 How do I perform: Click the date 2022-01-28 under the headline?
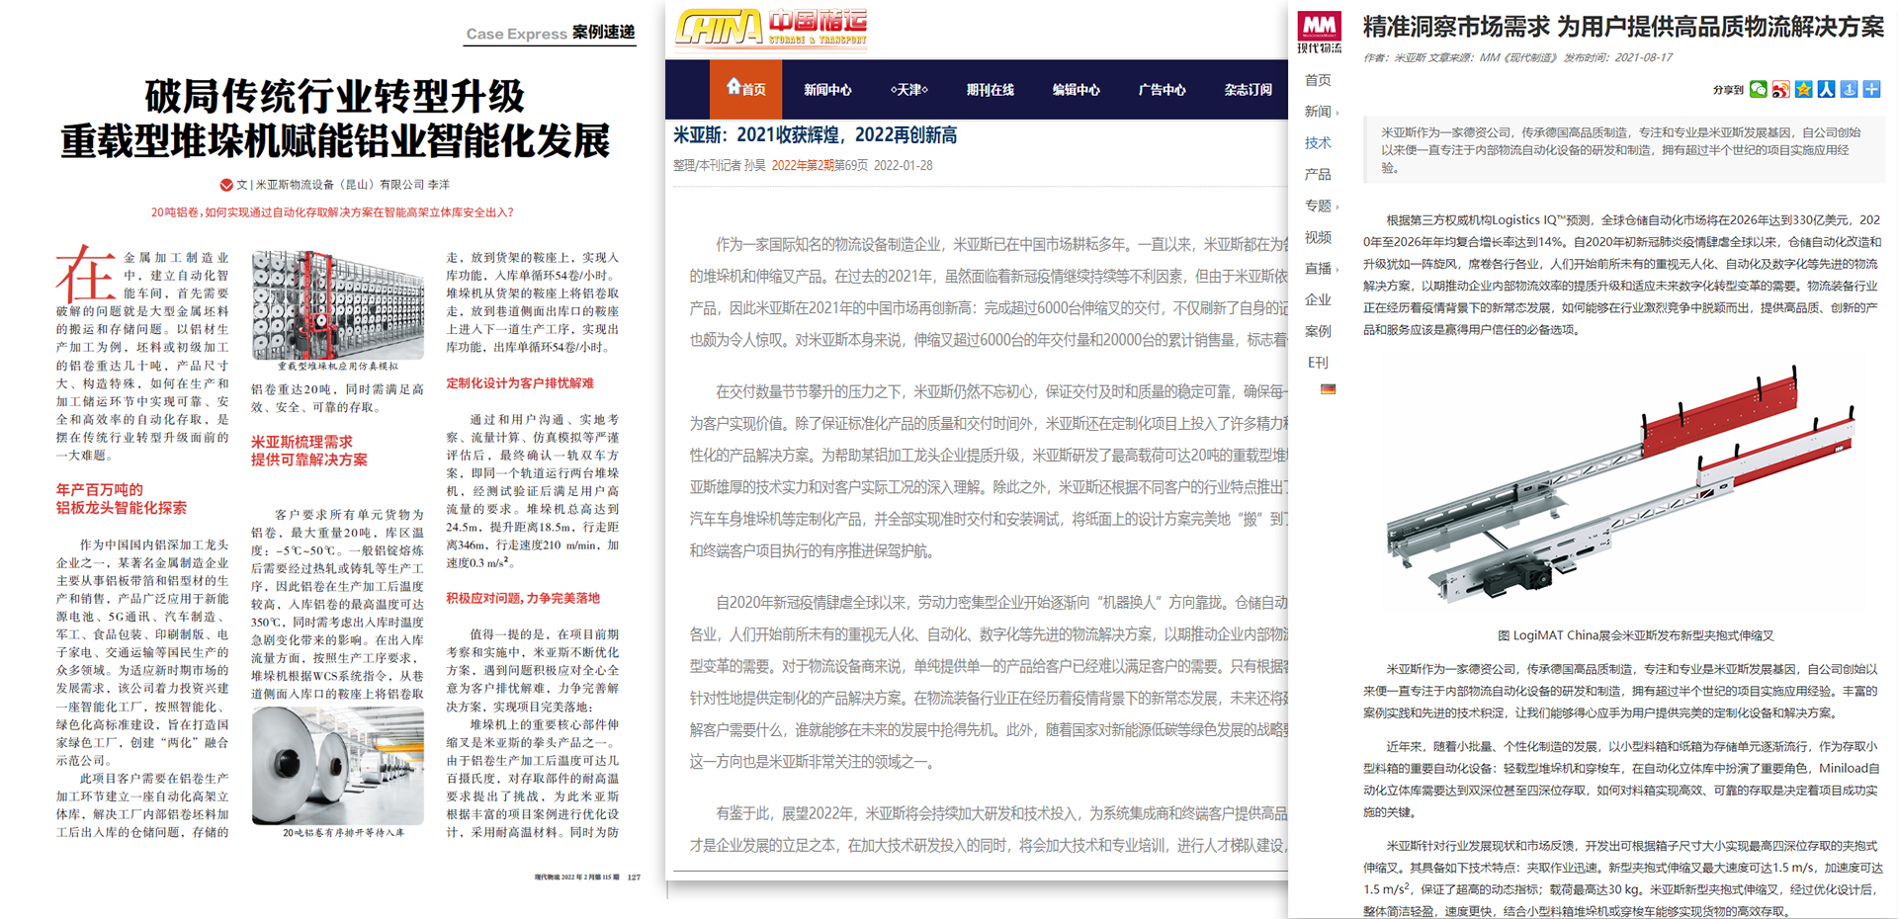pos(903,165)
